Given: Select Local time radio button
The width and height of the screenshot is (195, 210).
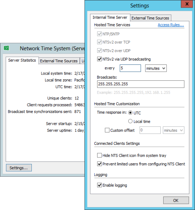Looking at the screenshot, I should pyautogui.click(x=130, y=121).
